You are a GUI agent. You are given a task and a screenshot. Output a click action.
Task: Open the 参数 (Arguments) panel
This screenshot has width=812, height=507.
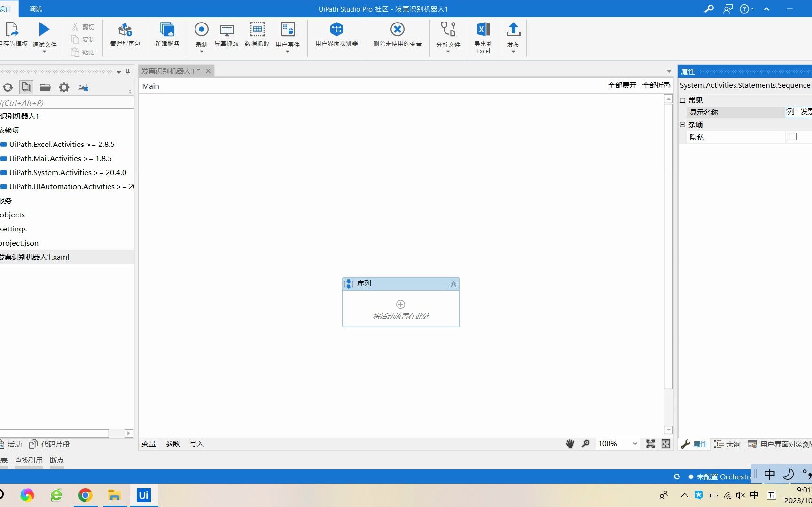tap(172, 444)
